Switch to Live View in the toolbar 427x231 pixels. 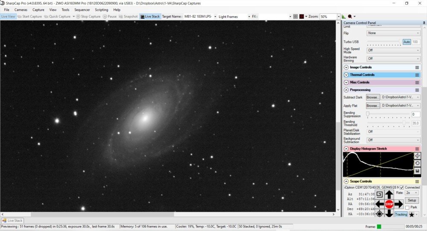(x=8, y=16)
